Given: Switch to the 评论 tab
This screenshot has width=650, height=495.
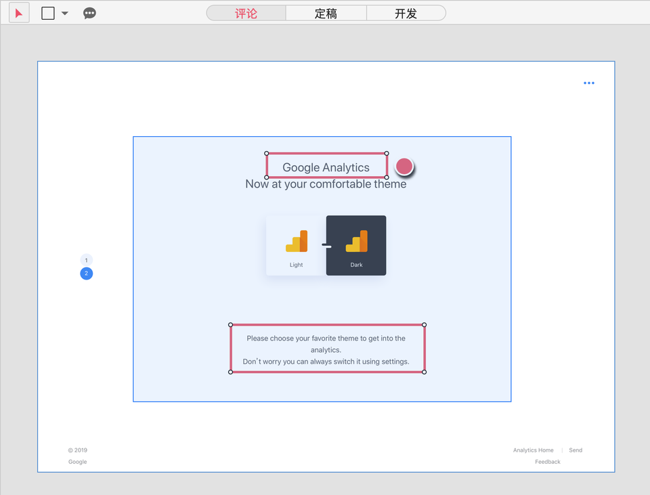Looking at the screenshot, I should point(246,13).
